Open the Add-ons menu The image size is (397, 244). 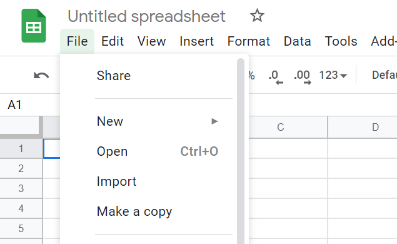[384, 41]
